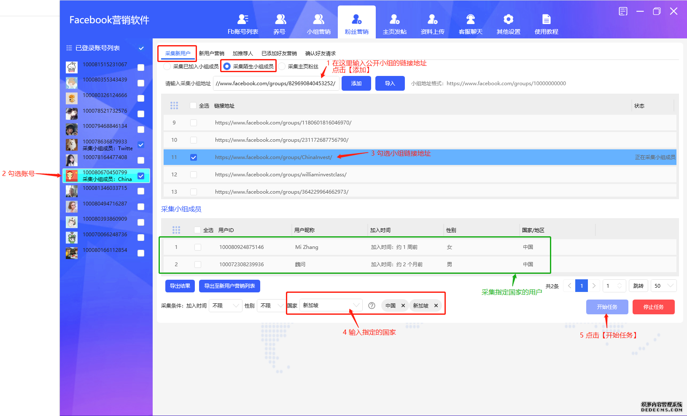
Task: Expand the 加入时间 condition dropdown
Action: tap(225, 305)
